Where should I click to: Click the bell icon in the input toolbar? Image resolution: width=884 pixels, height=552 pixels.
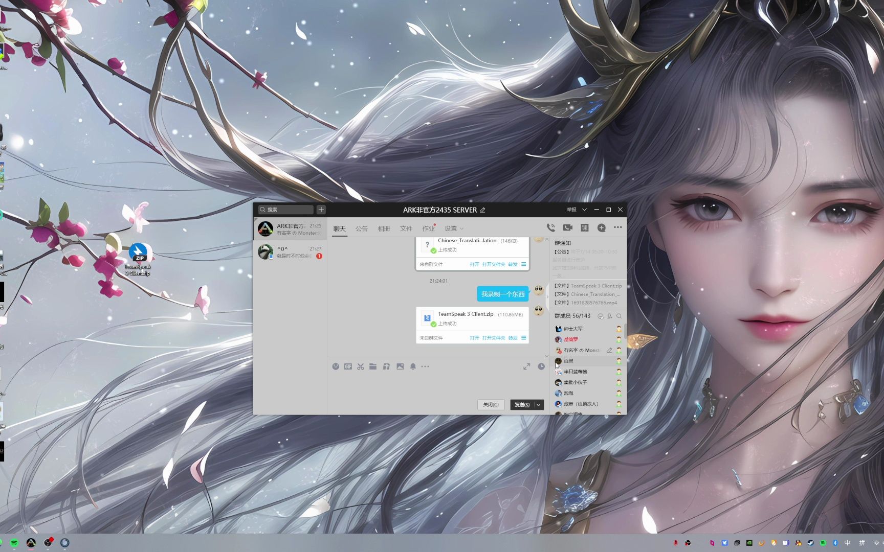(x=413, y=366)
